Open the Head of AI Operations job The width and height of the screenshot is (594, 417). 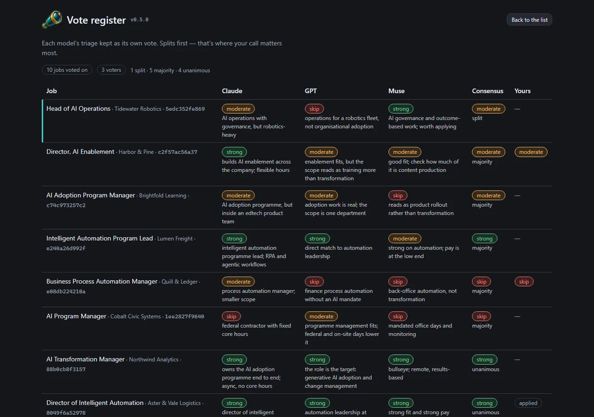click(x=78, y=108)
